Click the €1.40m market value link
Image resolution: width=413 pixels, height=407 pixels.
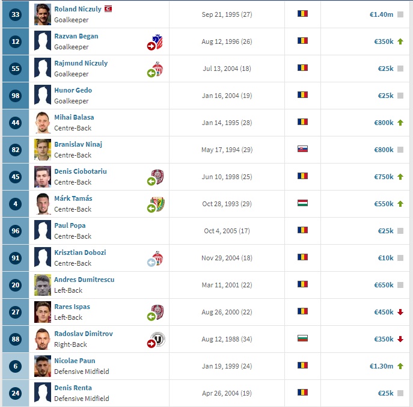[x=381, y=14]
